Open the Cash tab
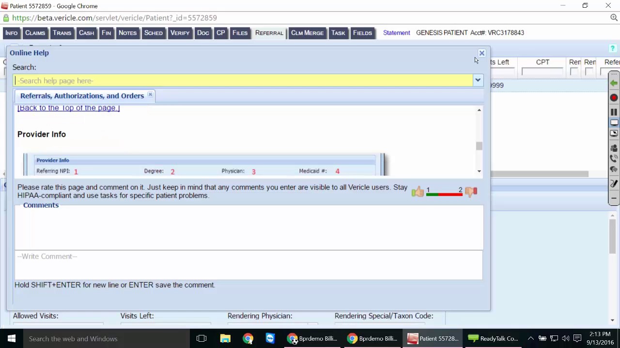This screenshot has height=348, width=620. tap(87, 33)
